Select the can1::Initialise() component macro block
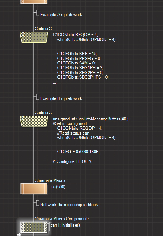This screenshot has width=163, height=236. tap(34, 227)
